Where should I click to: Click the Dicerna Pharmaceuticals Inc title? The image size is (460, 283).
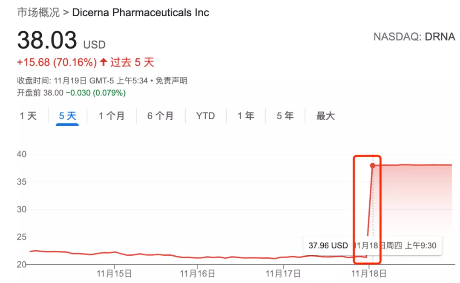[x=141, y=13]
